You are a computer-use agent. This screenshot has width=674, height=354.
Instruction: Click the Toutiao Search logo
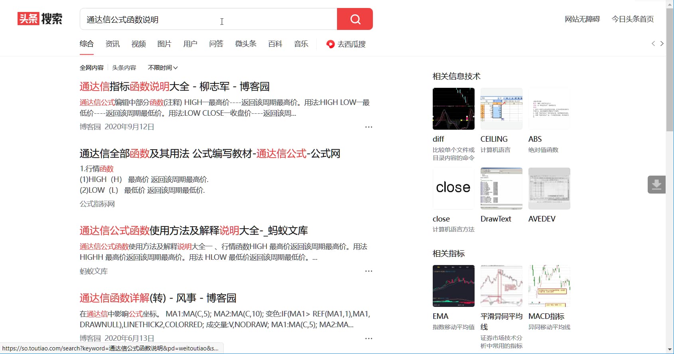click(x=40, y=19)
